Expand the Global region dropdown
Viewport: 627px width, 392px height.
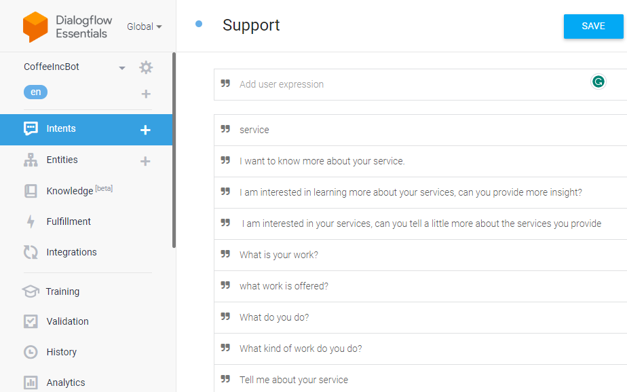pyautogui.click(x=144, y=26)
